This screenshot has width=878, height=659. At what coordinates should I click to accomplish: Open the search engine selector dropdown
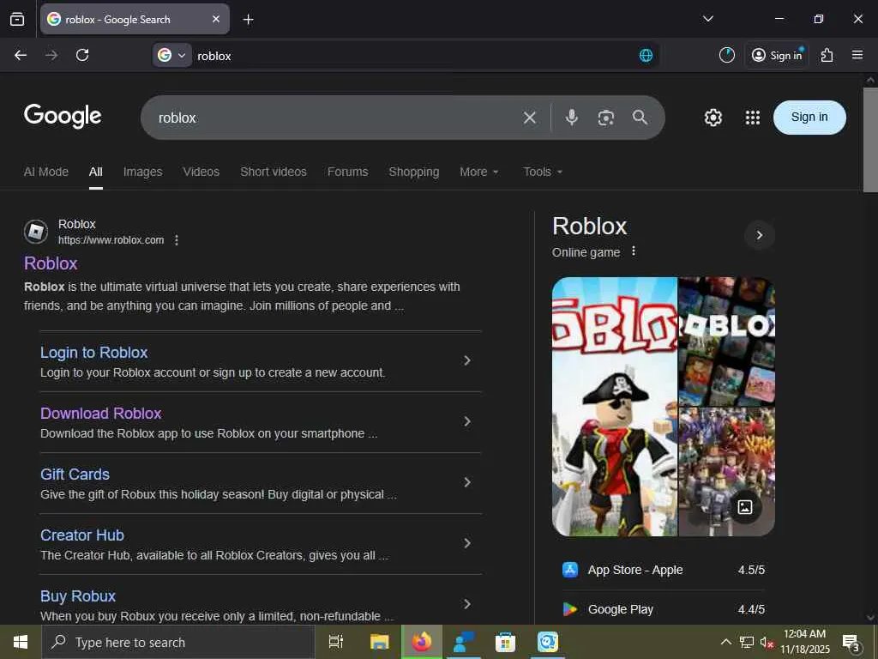tap(171, 55)
